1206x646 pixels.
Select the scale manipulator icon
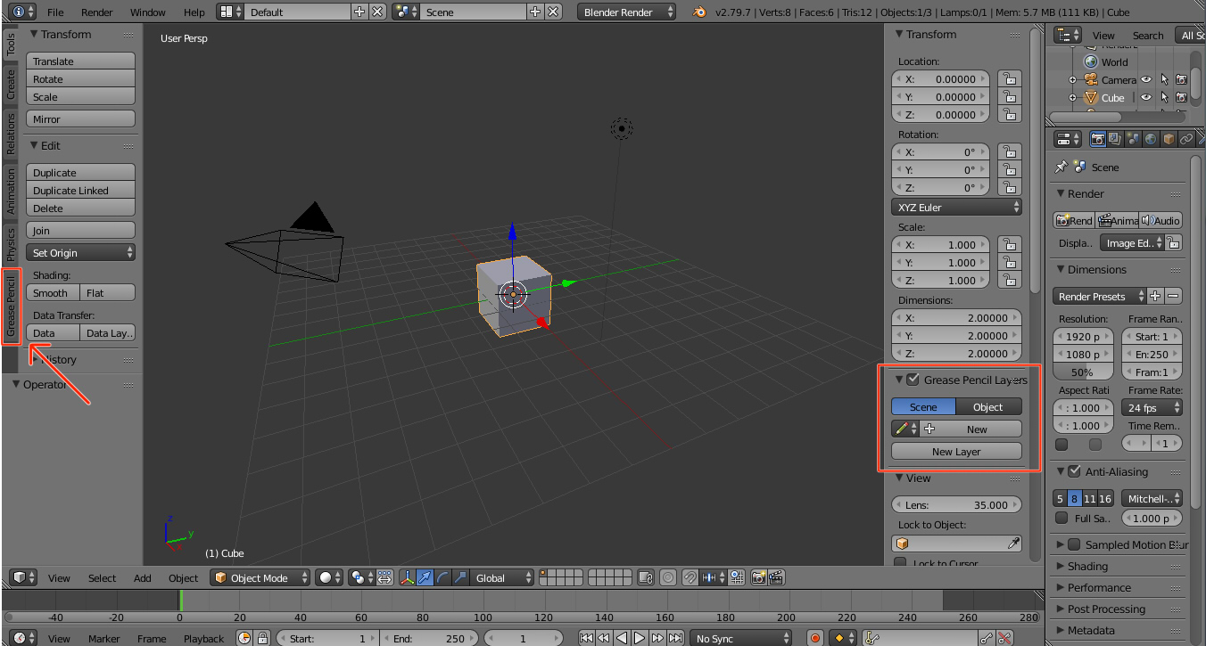[460, 577]
